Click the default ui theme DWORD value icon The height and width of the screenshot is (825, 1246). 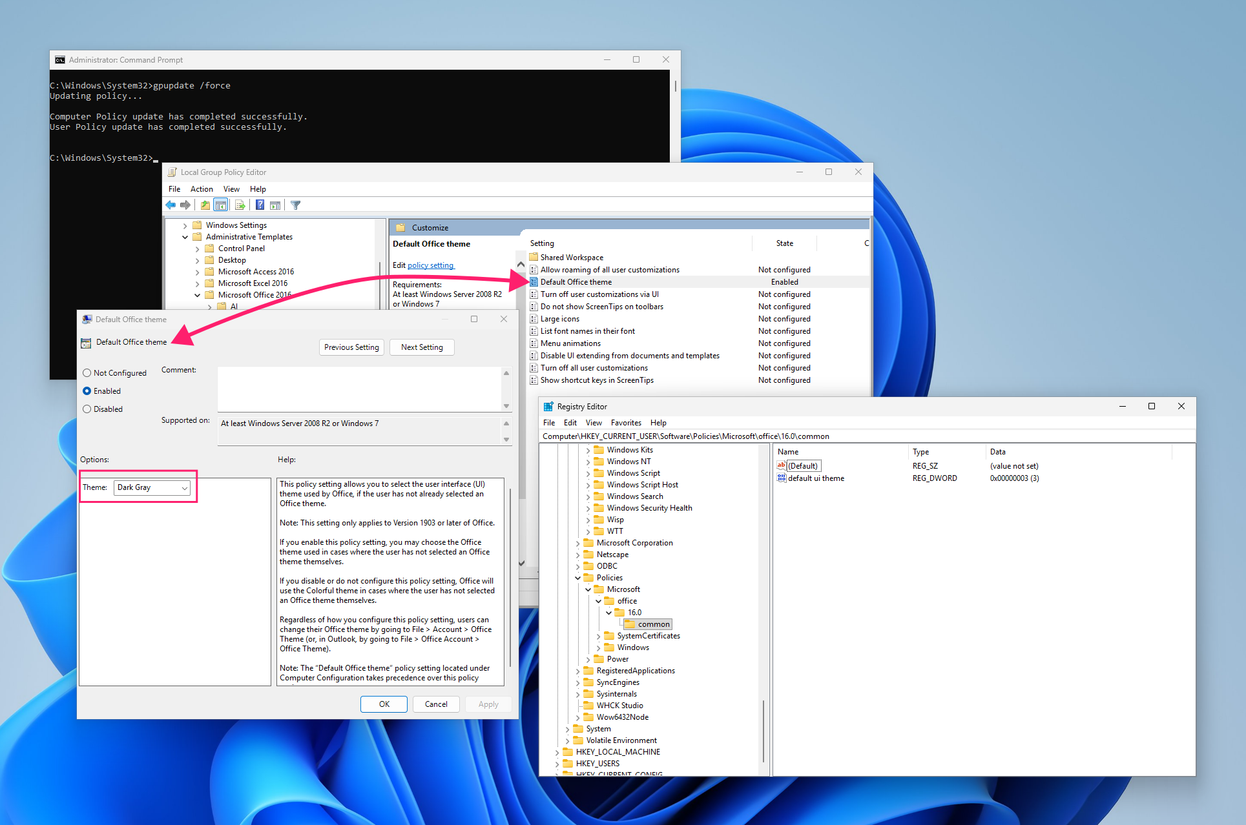tap(782, 478)
